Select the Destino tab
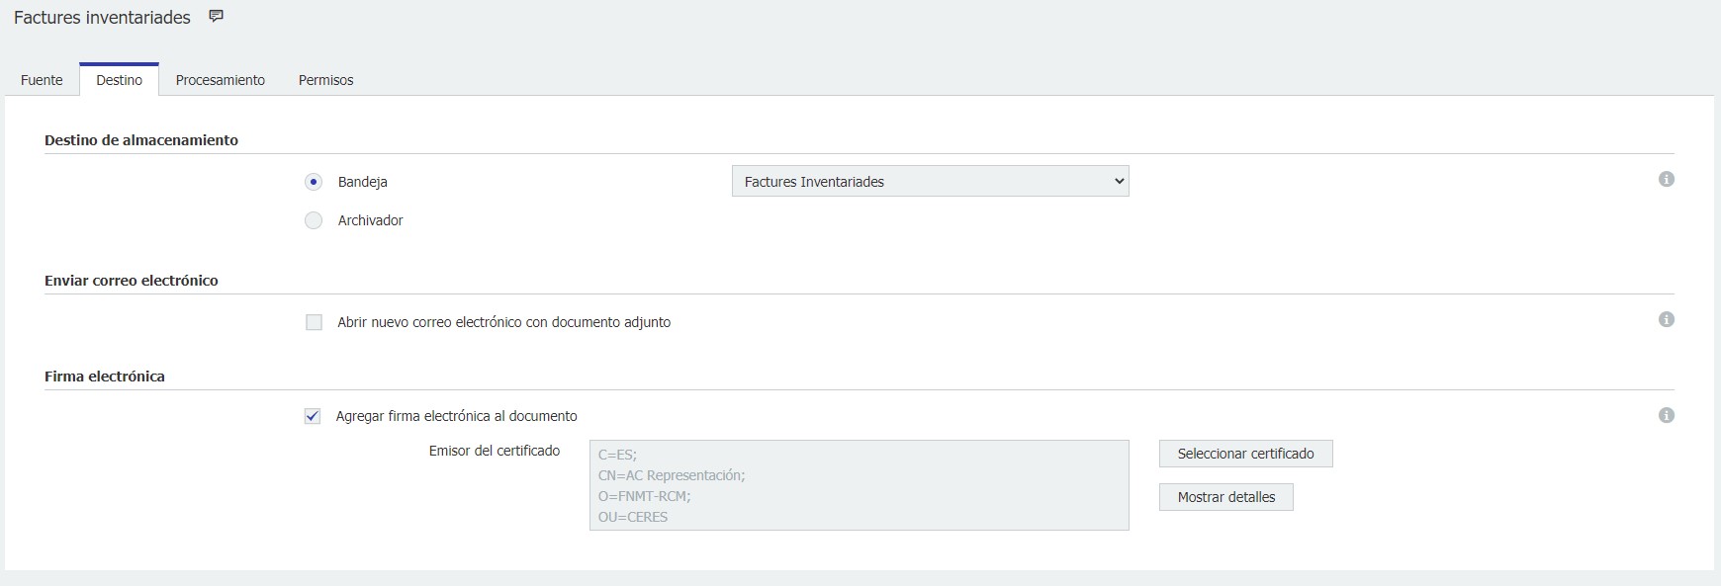This screenshot has height=586, width=1721. click(119, 80)
